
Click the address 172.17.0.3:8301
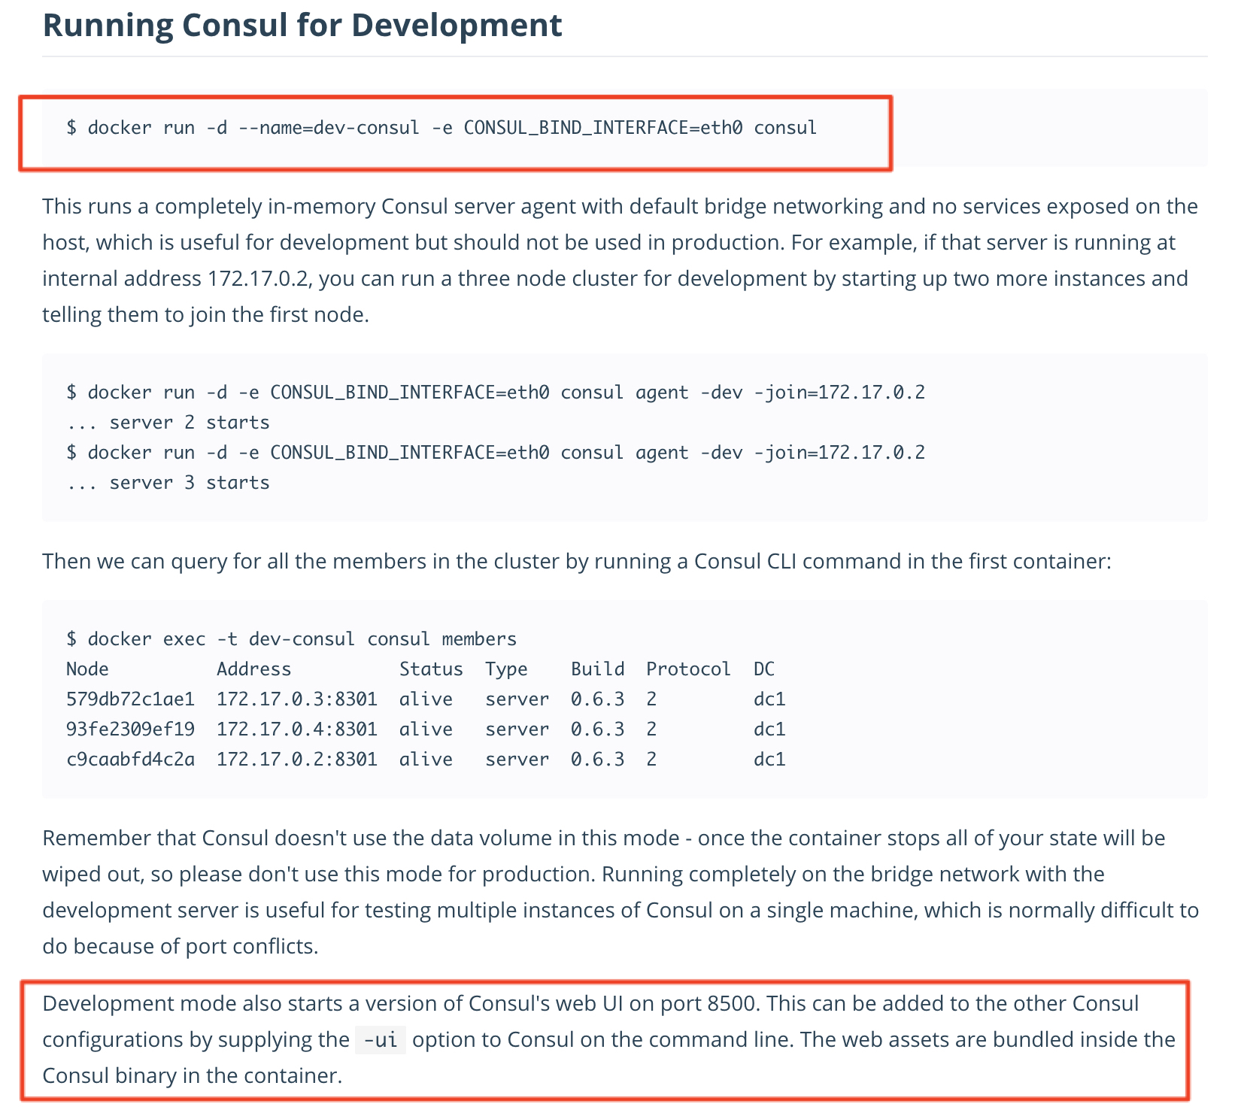point(296,699)
